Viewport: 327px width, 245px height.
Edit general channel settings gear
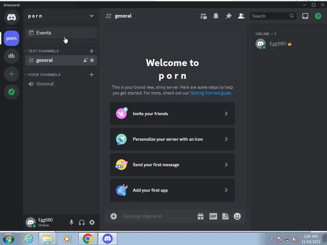[x=92, y=60]
